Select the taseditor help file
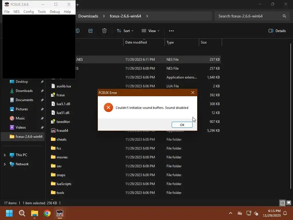This screenshot has width=293, height=220. coord(63,121)
